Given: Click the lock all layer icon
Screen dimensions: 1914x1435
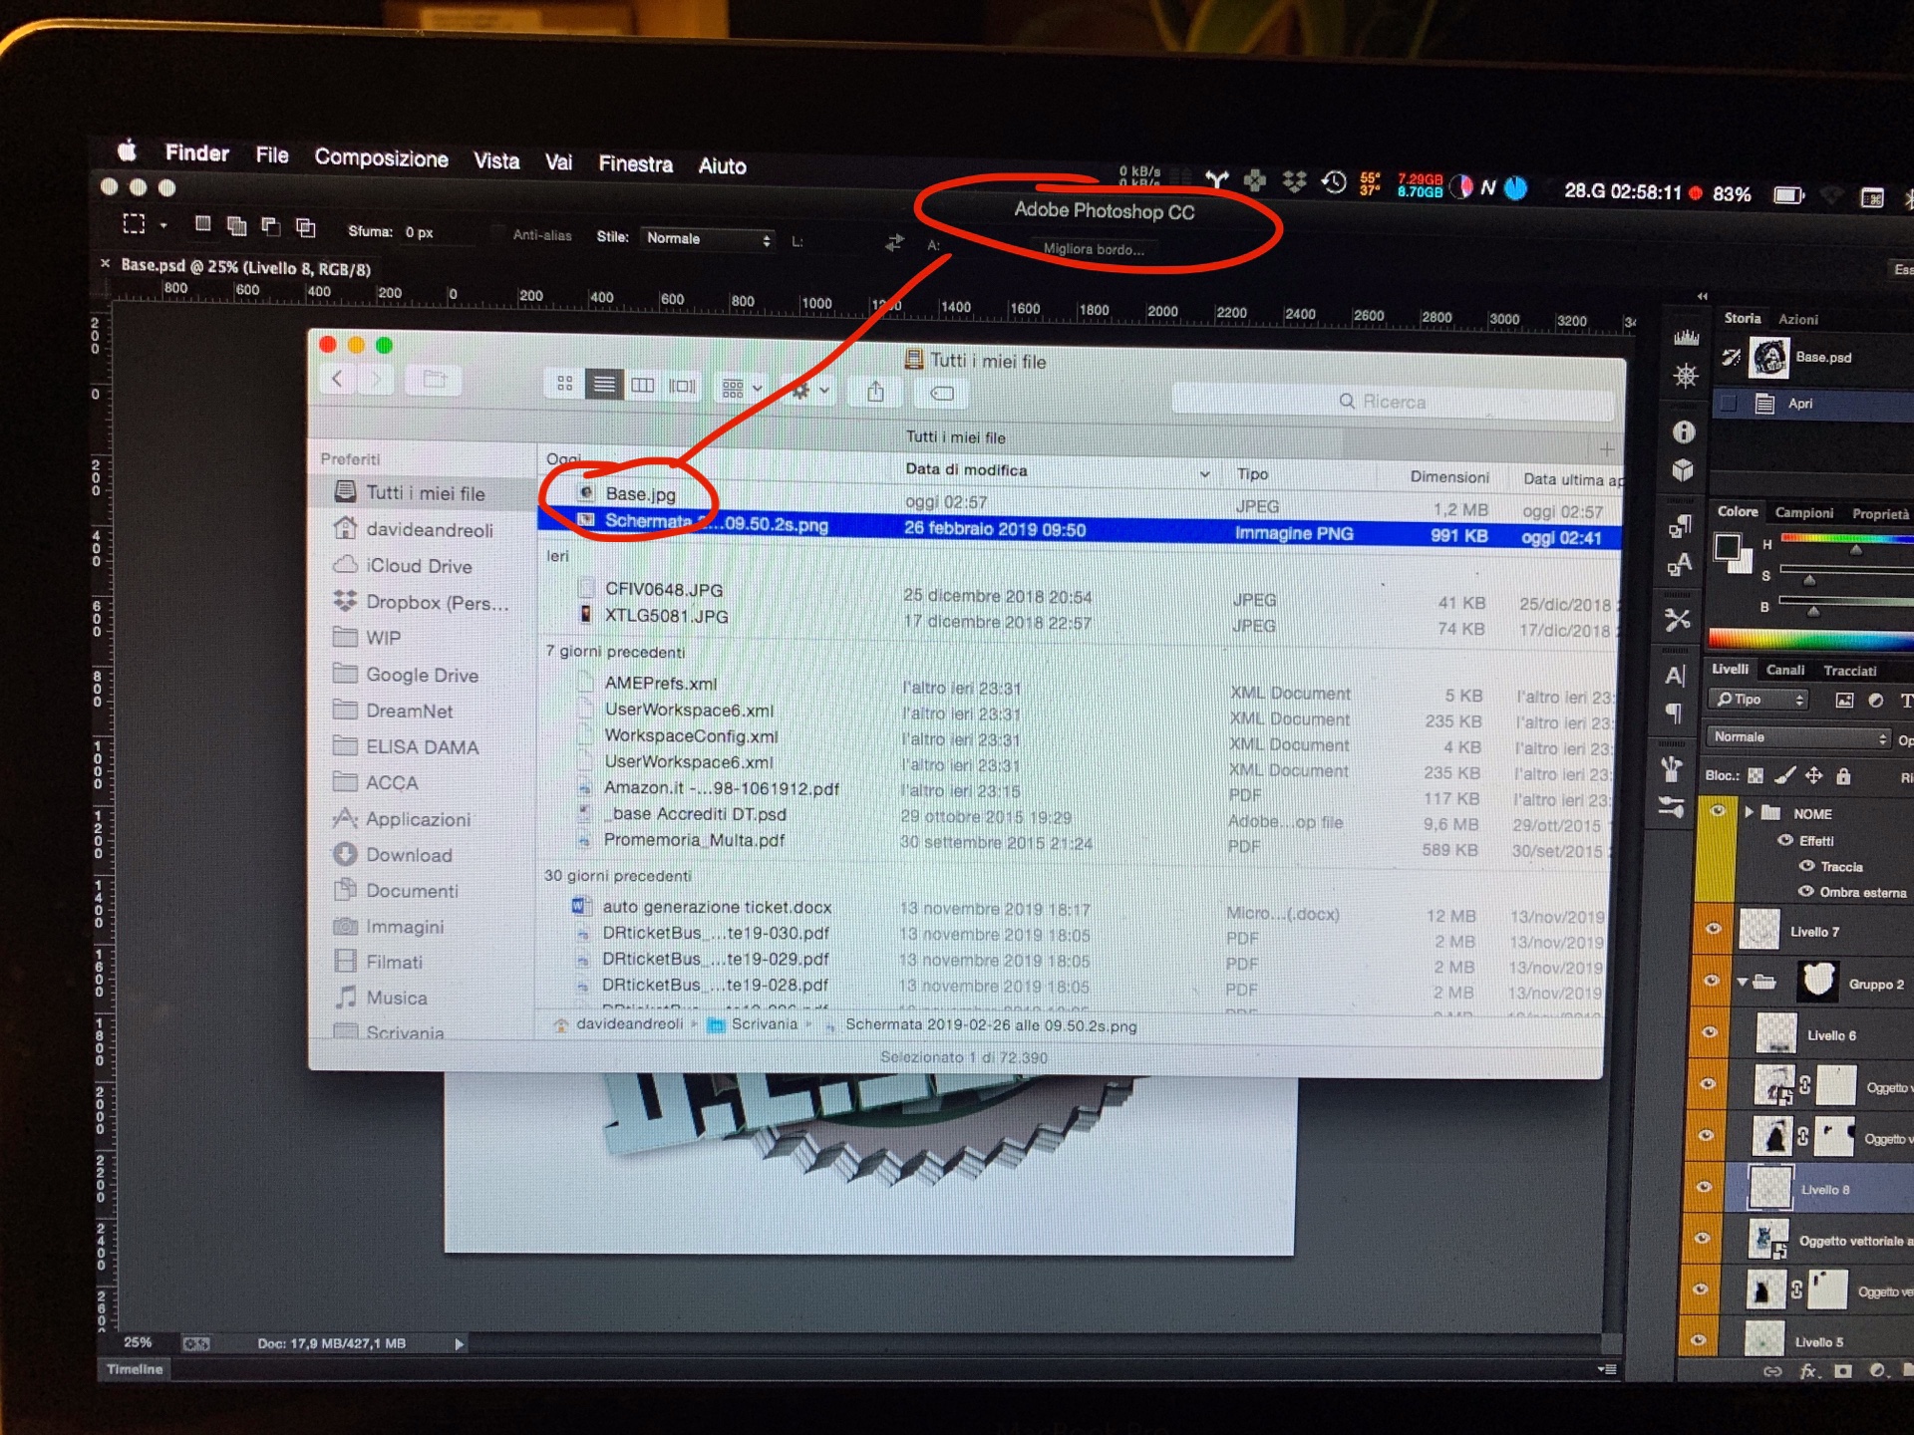Looking at the screenshot, I should point(1843,776).
